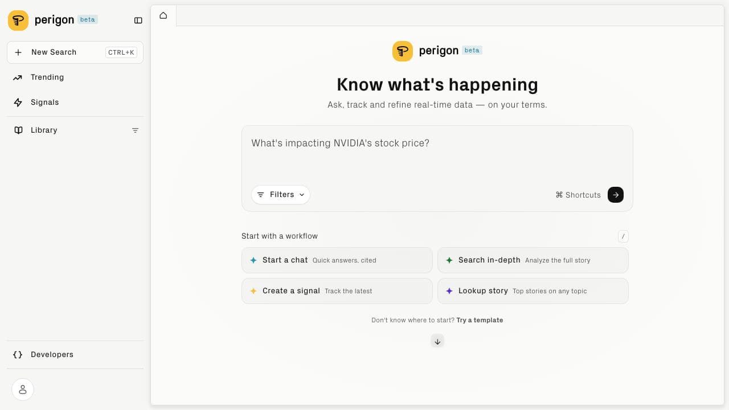Image resolution: width=729 pixels, height=410 pixels.
Task: Click the Library book icon
Action: (18, 130)
